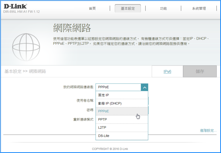
Task: Collapse the connection type chevron arrow
Action: [x=144, y=87]
